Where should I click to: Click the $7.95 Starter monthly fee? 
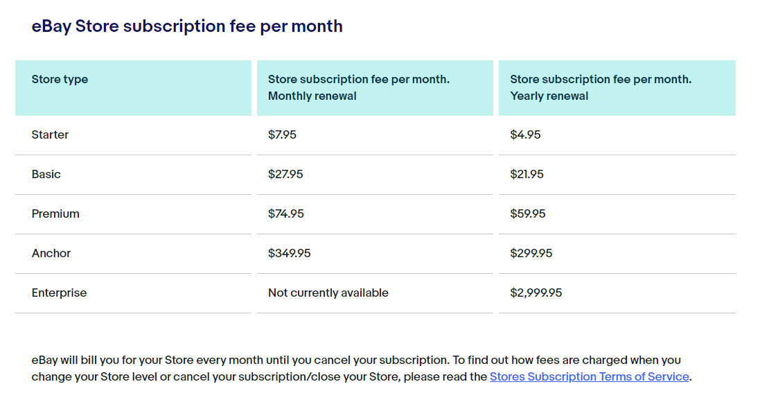(x=282, y=134)
